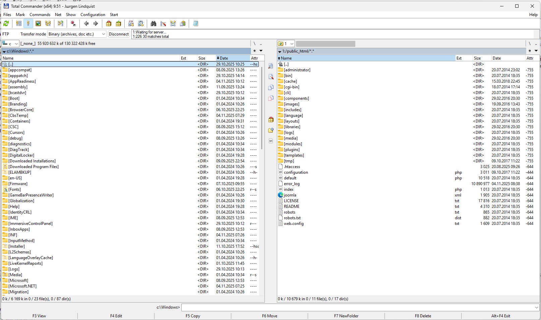Click the Pack files icon in toolbar
Viewport: 541px width, 320px height.
coord(109,23)
